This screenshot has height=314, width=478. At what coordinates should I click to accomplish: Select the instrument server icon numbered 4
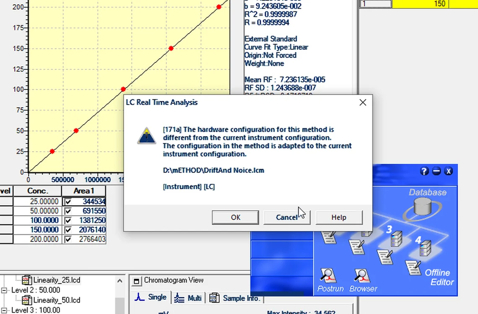425,248
